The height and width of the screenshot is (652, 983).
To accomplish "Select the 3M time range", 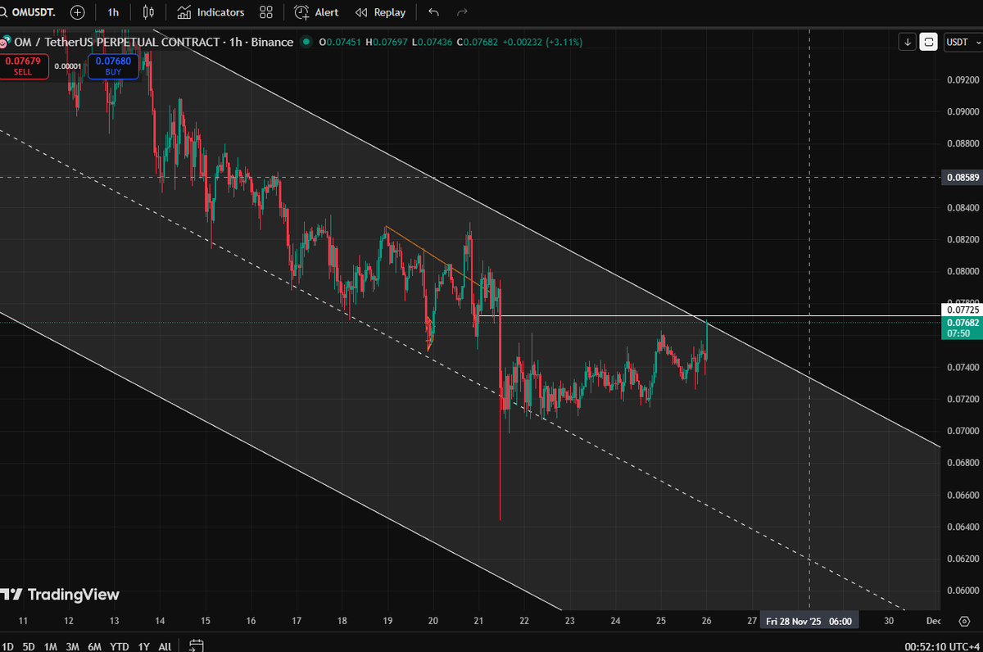I will point(73,646).
